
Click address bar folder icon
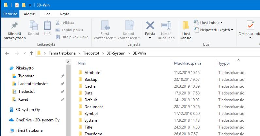(x=39, y=53)
